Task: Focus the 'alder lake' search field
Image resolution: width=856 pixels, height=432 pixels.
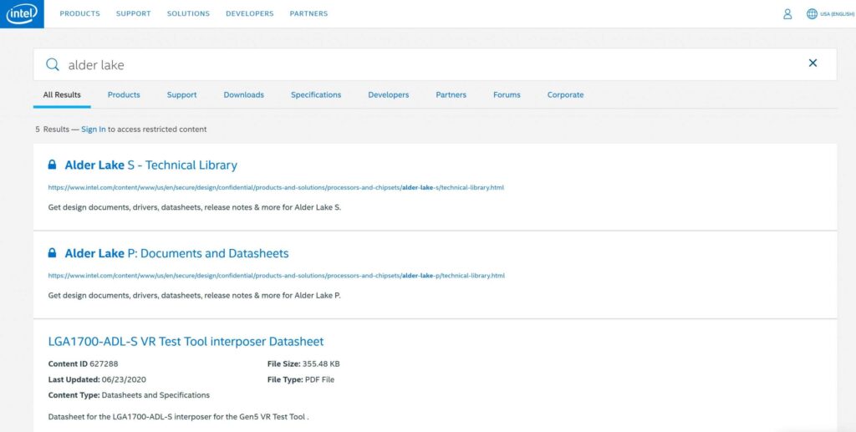Action: [434, 64]
